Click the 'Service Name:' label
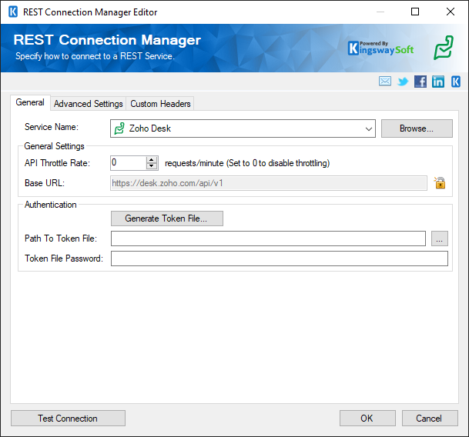 [52, 127]
